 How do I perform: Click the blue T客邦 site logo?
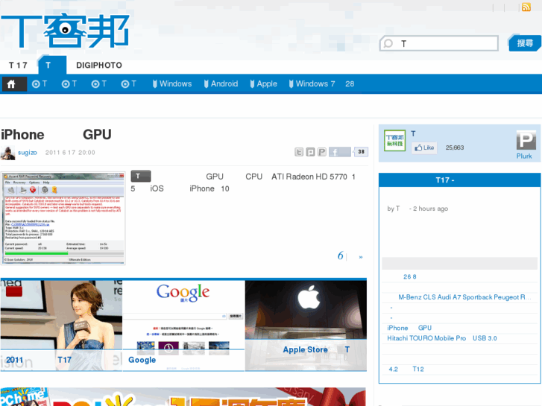coord(66,31)
